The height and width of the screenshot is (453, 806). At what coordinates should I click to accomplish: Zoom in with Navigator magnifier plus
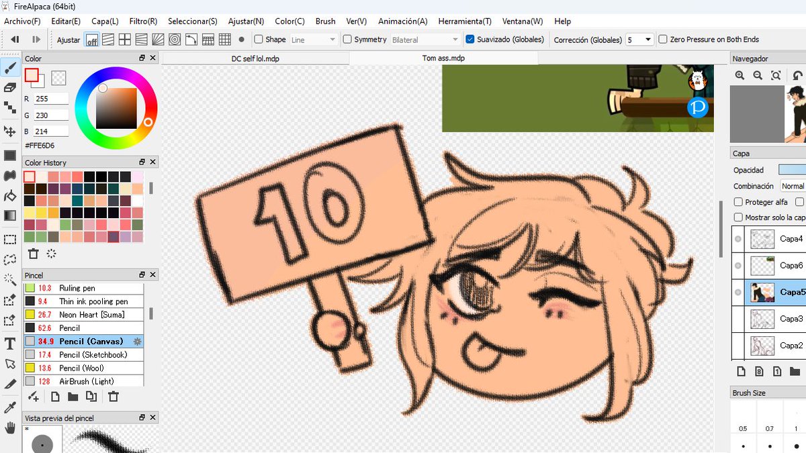740,76
